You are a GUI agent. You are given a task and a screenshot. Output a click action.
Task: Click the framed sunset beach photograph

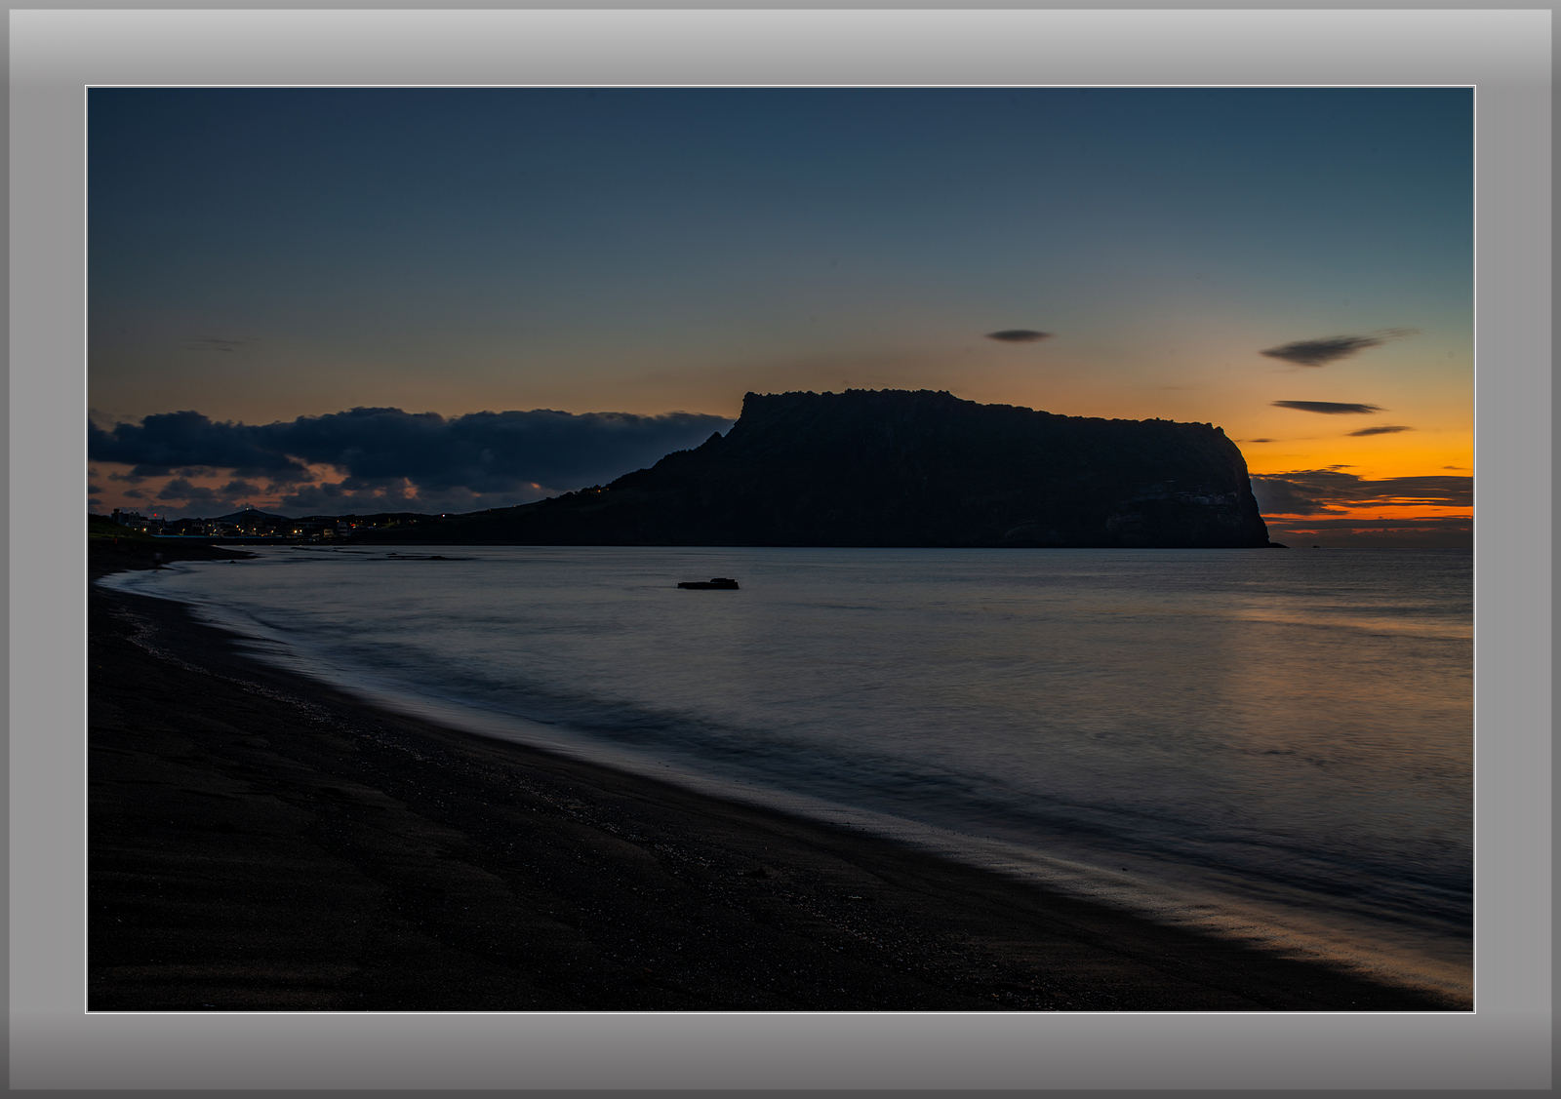[780, 549]
